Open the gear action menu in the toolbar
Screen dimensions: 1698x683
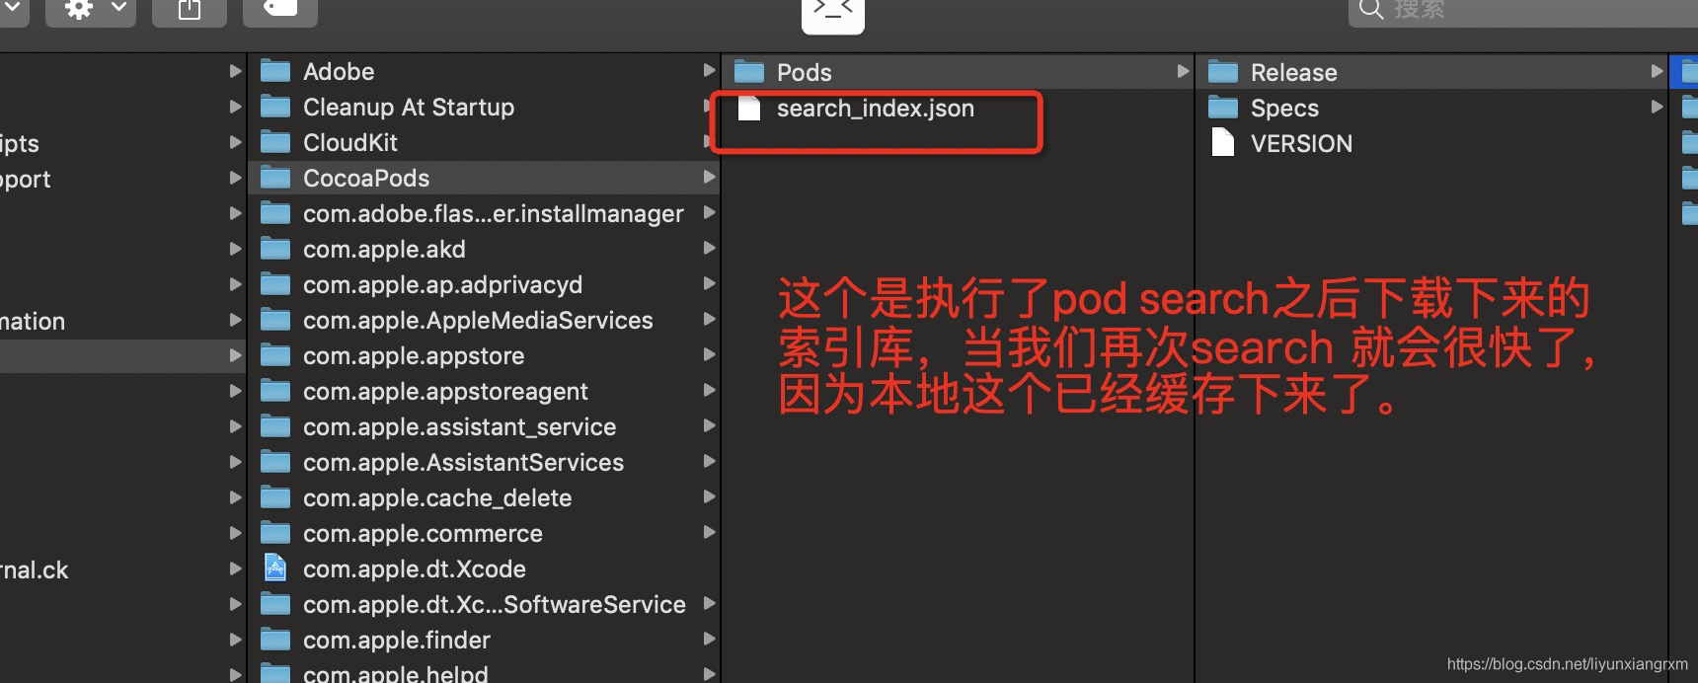(x=91, y=10)
